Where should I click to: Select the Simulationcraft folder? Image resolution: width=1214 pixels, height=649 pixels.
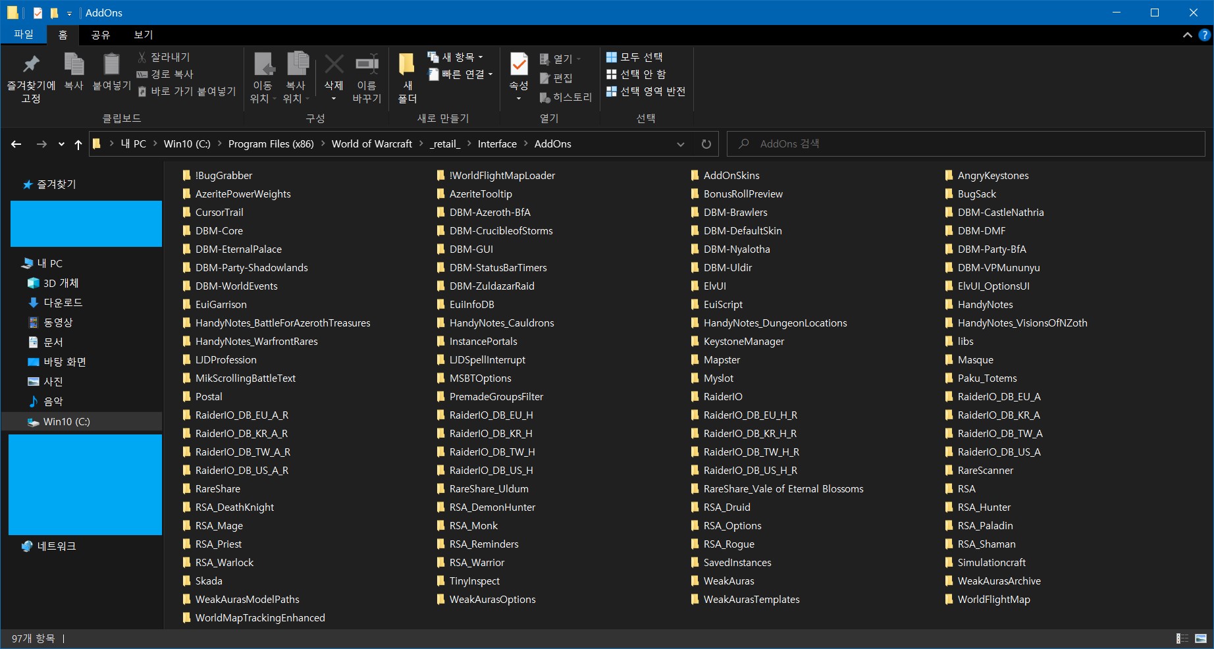pos(985,563)
